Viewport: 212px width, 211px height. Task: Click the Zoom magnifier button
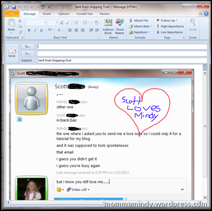click(x=192, y=25)
